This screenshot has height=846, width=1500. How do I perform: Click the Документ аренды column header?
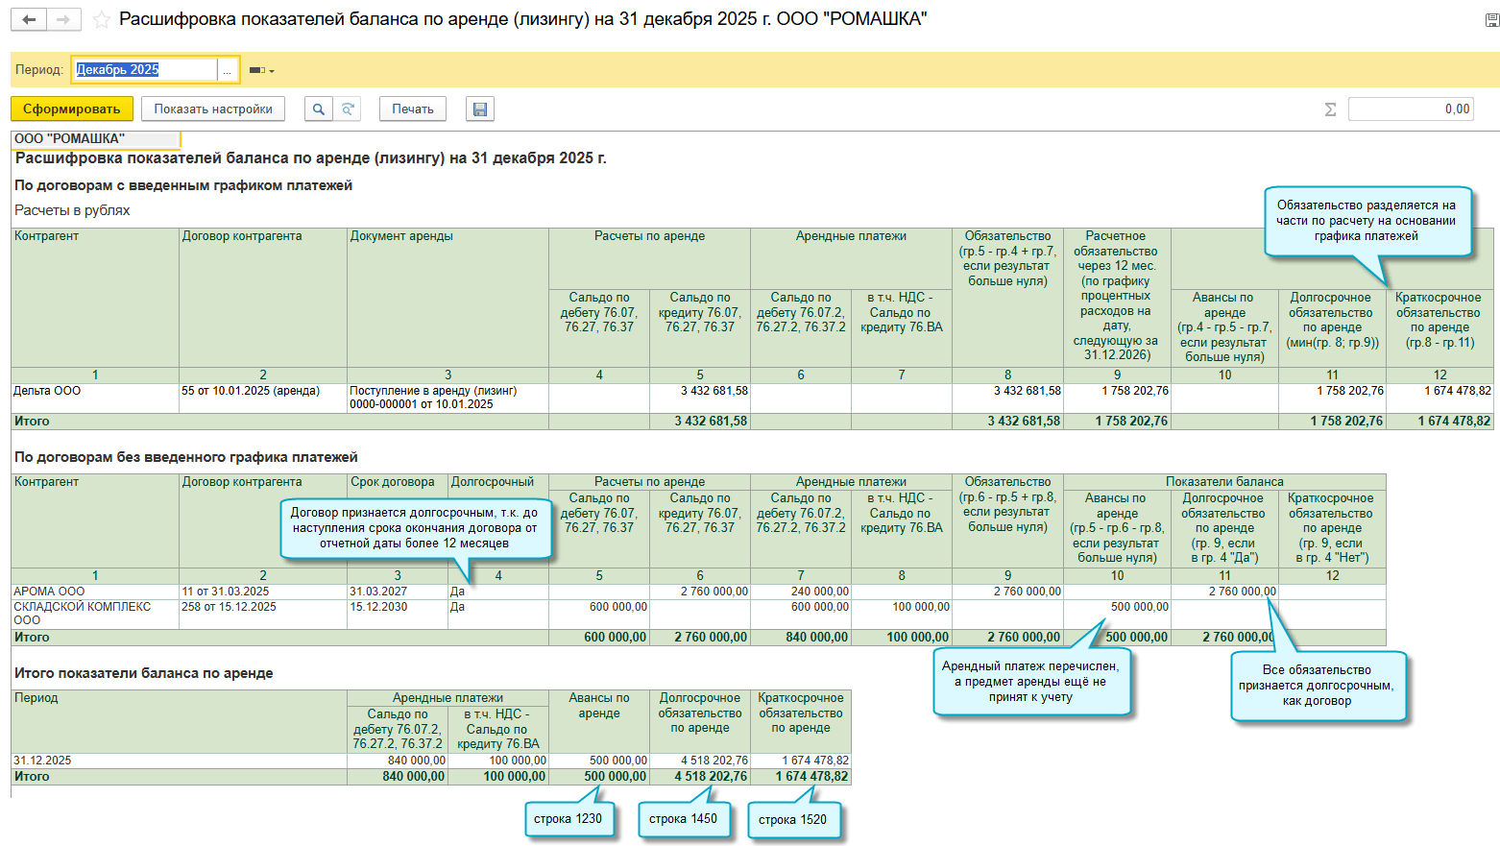coord(448,298)
